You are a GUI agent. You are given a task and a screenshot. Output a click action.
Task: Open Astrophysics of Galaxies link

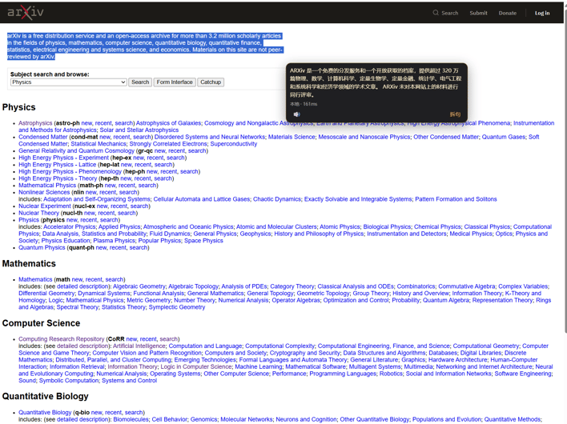click(x=168, y=123)
